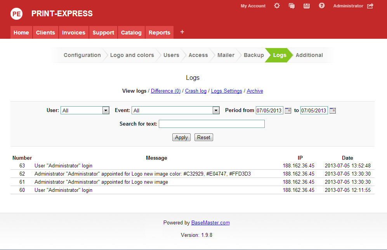The height and width of the screenshot is (250, 387).
Task: Open the Crash log link
Action: click(x=196, y=91)
